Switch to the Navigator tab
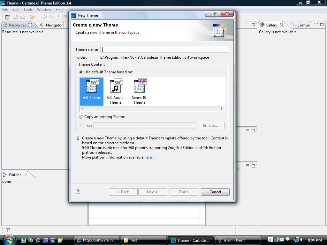327x245 pixels. click(51, 25)
